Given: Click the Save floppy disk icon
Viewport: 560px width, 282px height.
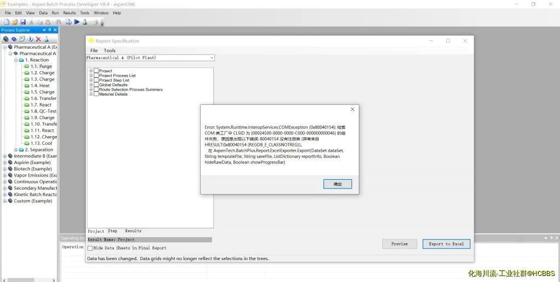Looking at the screenshot, I should 23,22.
